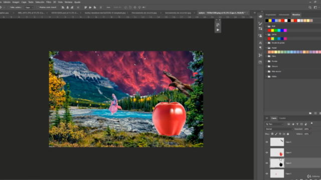Toggle the Selec. autom. checkbox
Screen dimensions: 321x180
coord(9,7)
